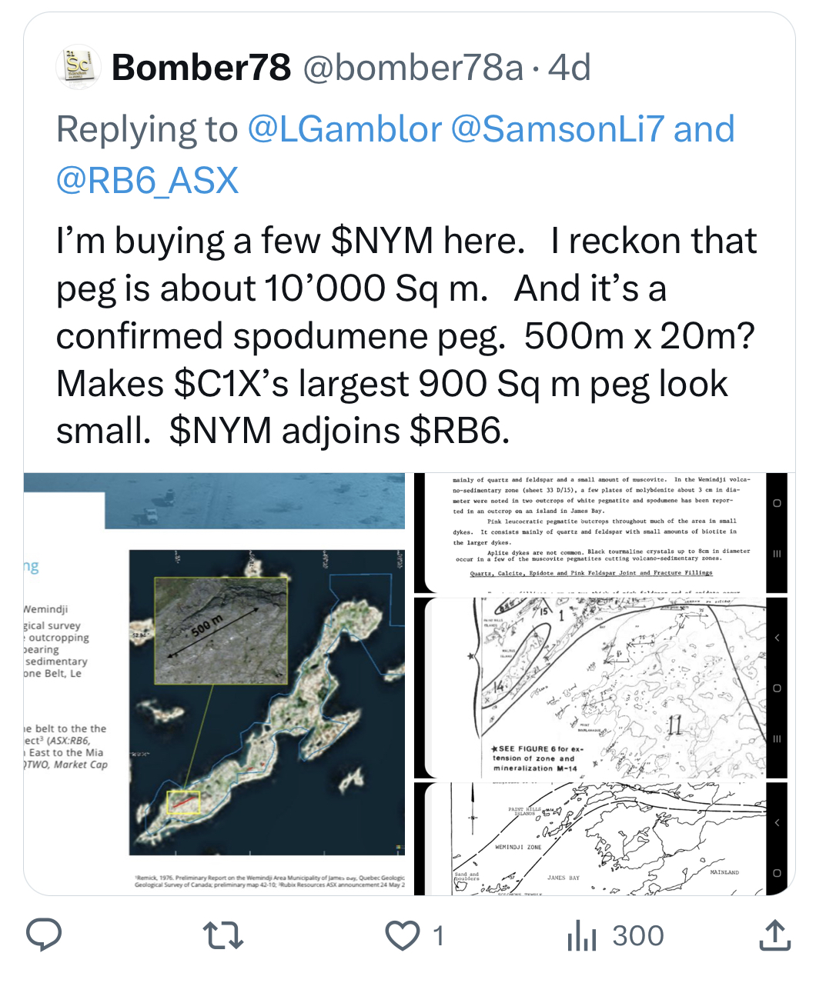Open the @bomber78a handle
This screenshot has width=826, height=983.
(x=413, y=68)
